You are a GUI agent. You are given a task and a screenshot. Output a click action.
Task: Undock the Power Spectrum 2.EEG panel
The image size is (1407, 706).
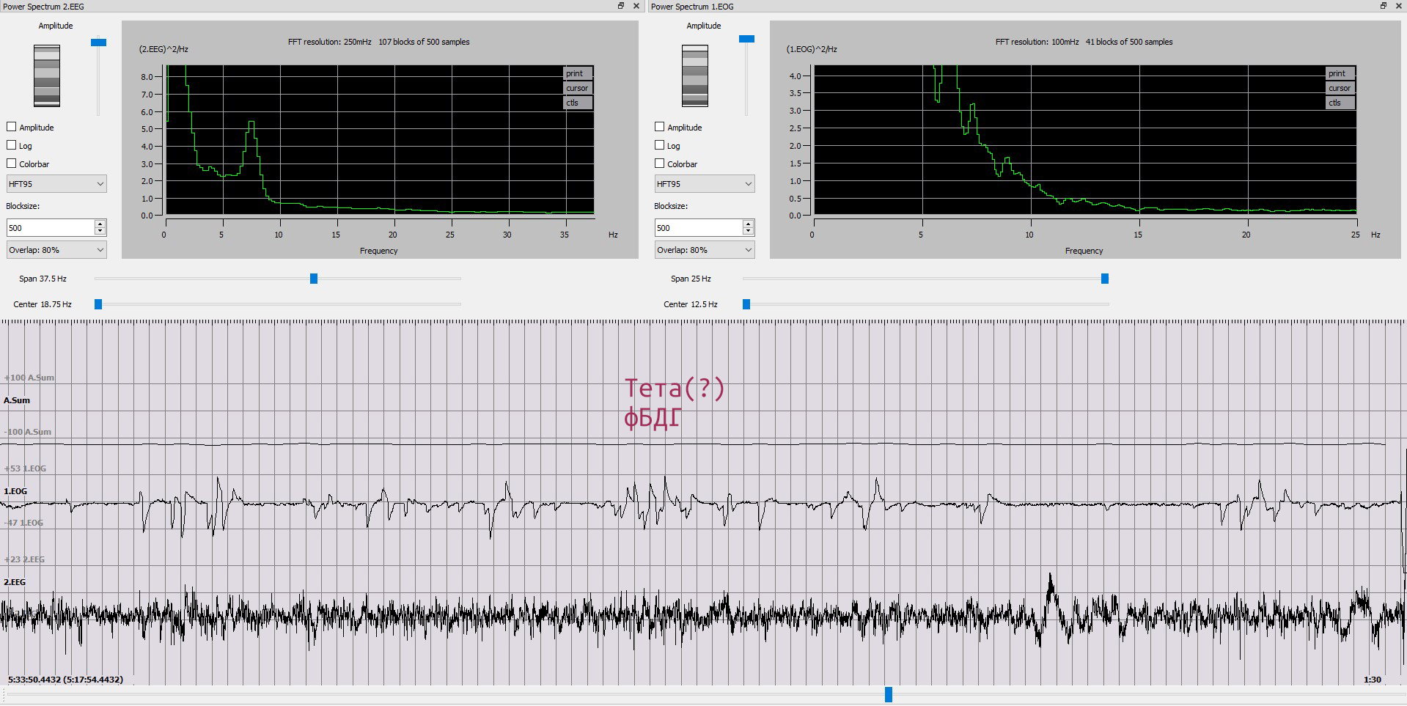tap(621, 6)
